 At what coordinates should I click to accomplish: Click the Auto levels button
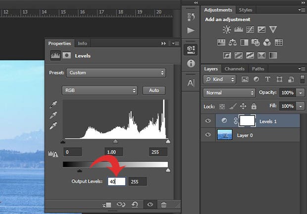(154, 90)
